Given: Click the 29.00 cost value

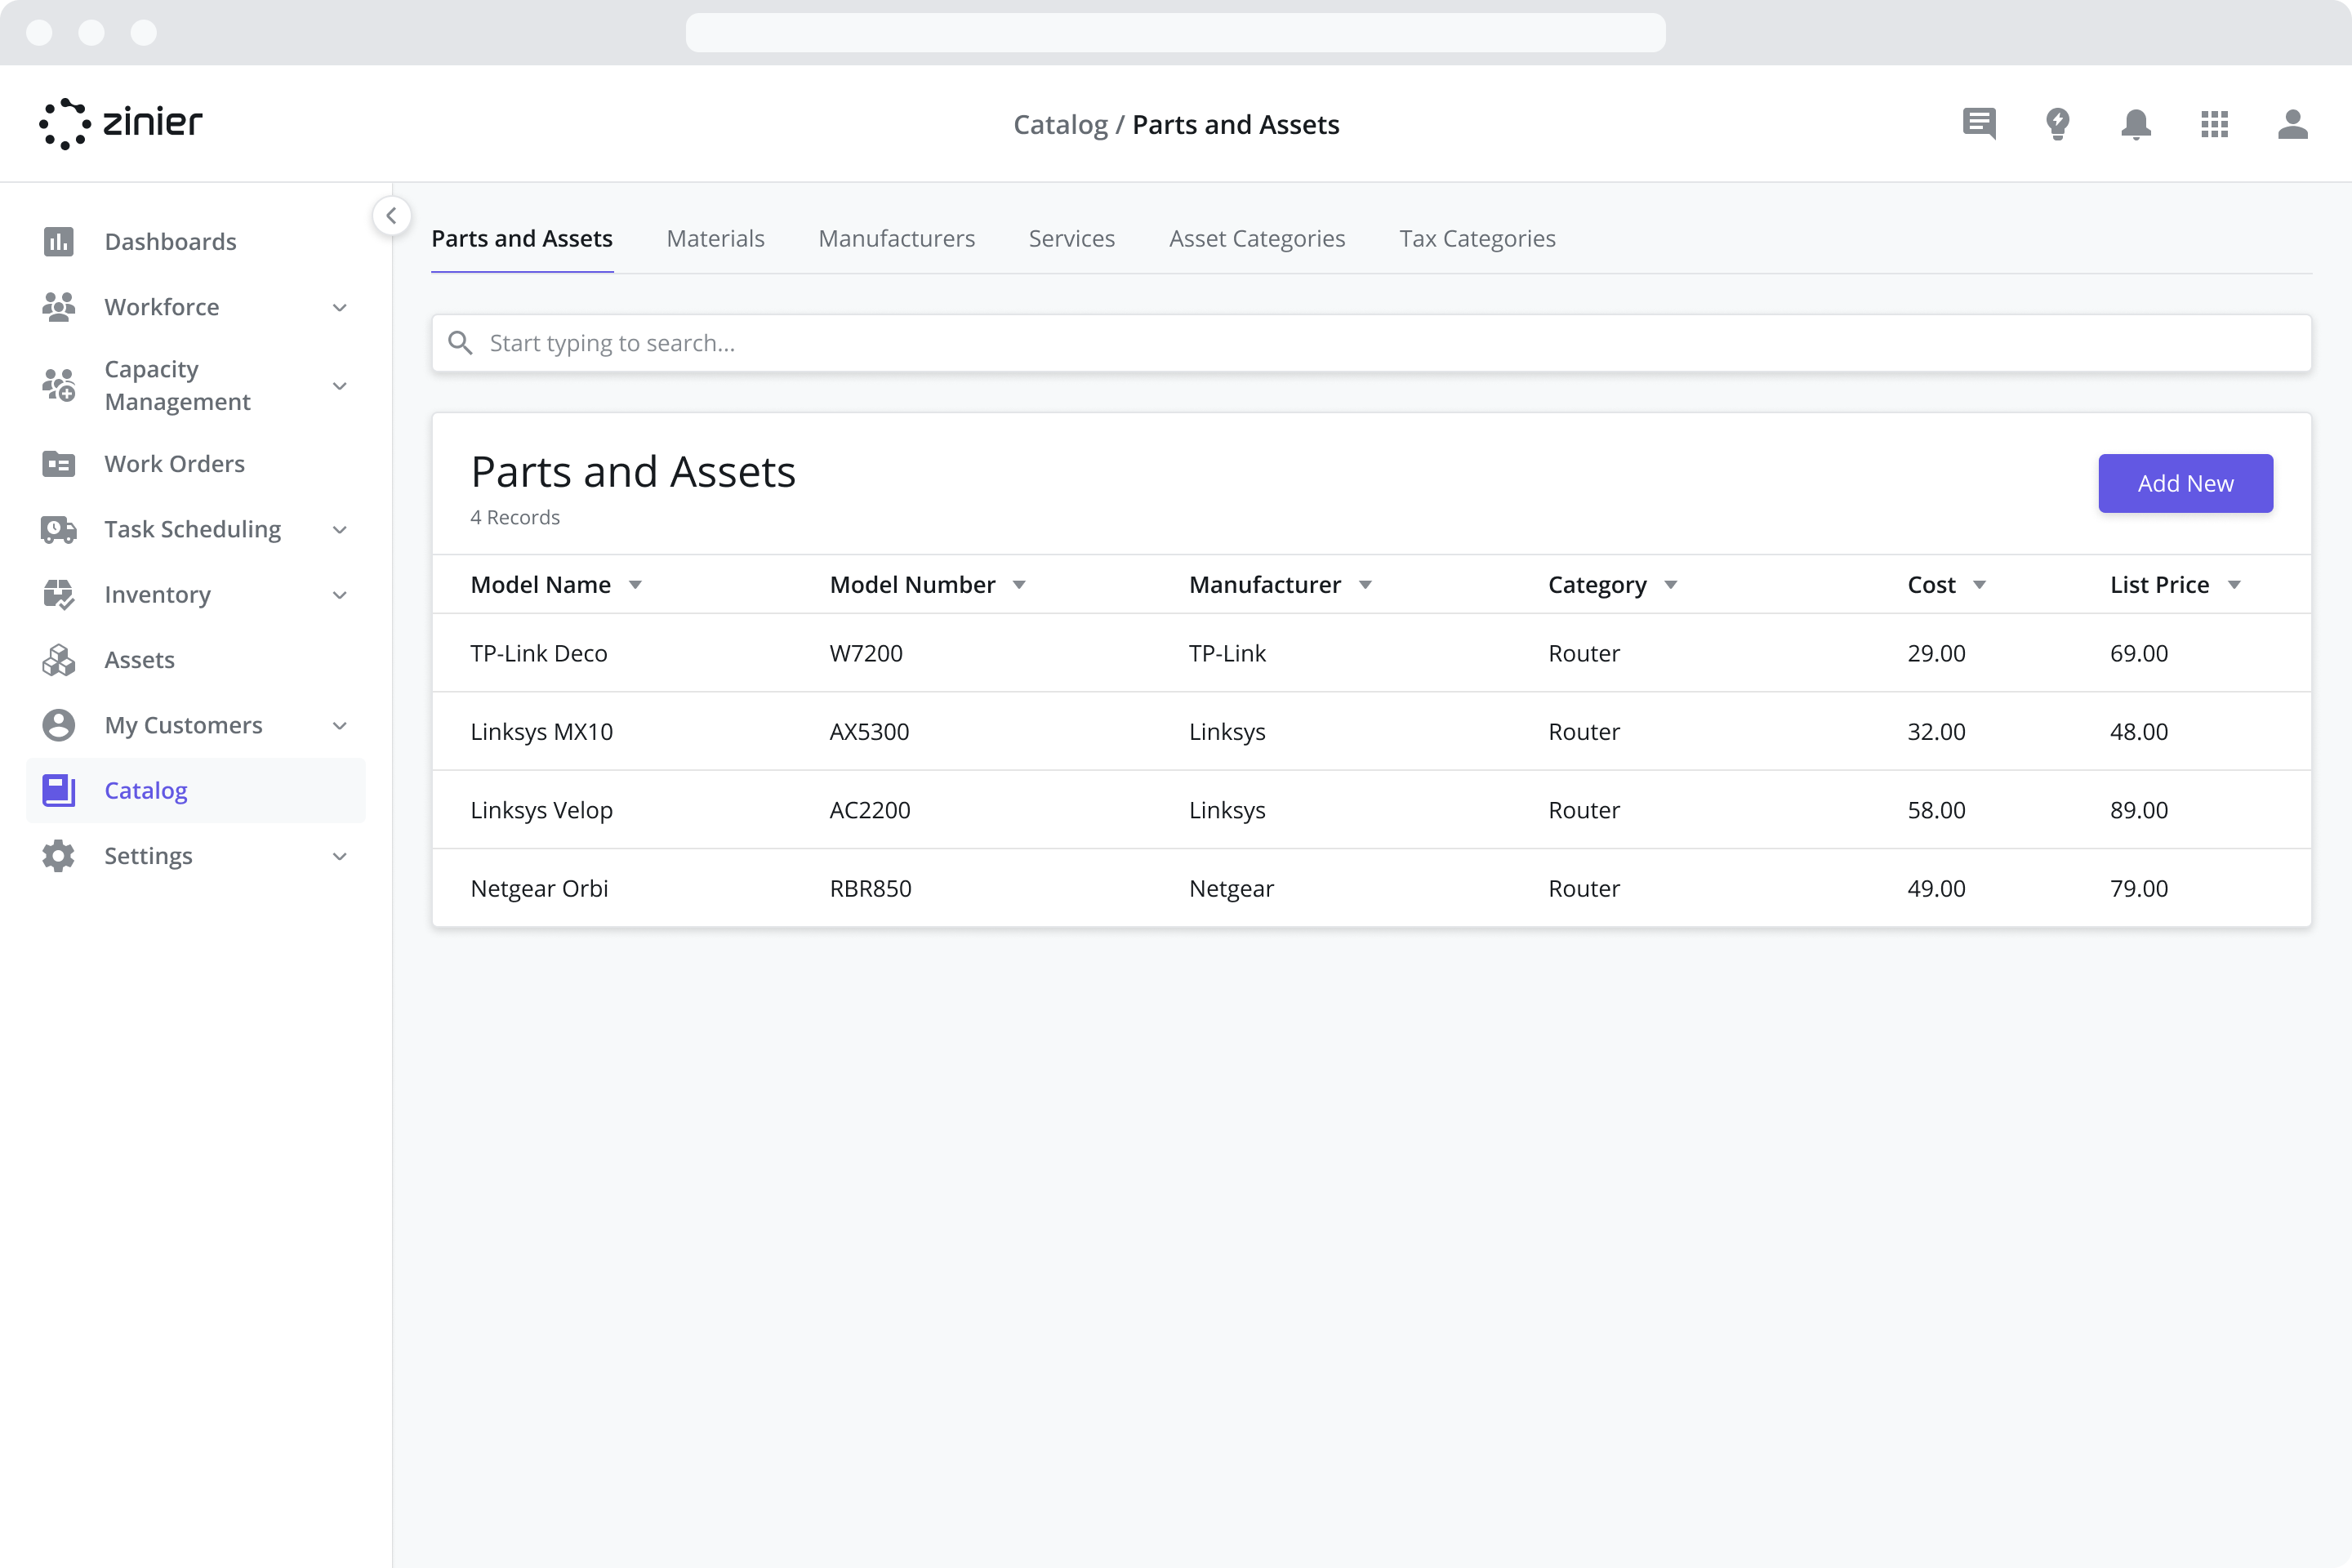Looking at the screenshot, I should tap(1937, 653).
